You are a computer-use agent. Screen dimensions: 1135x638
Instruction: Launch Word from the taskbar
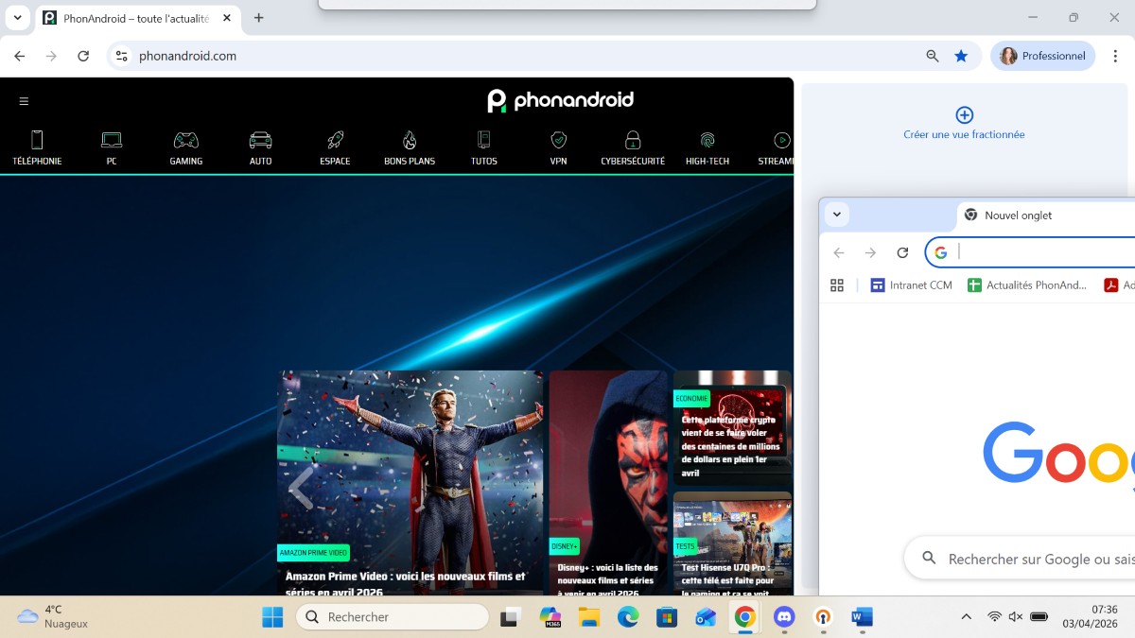click(861, 617)
